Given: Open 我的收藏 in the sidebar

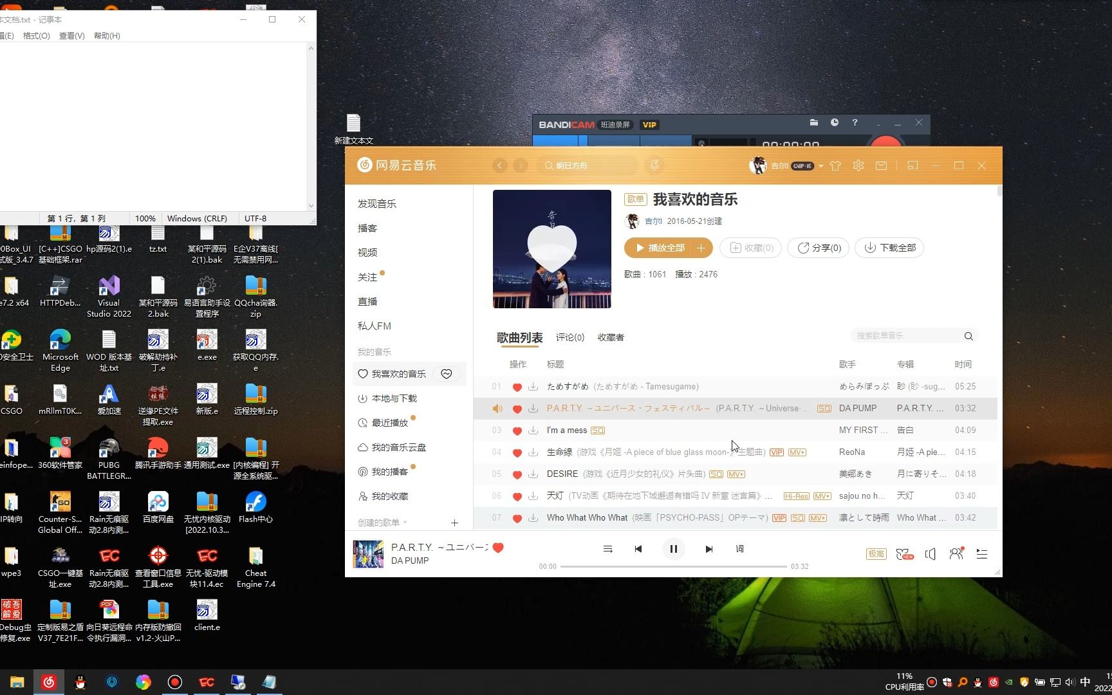Looking at the screenshot, I should click(x=390, y=496).
